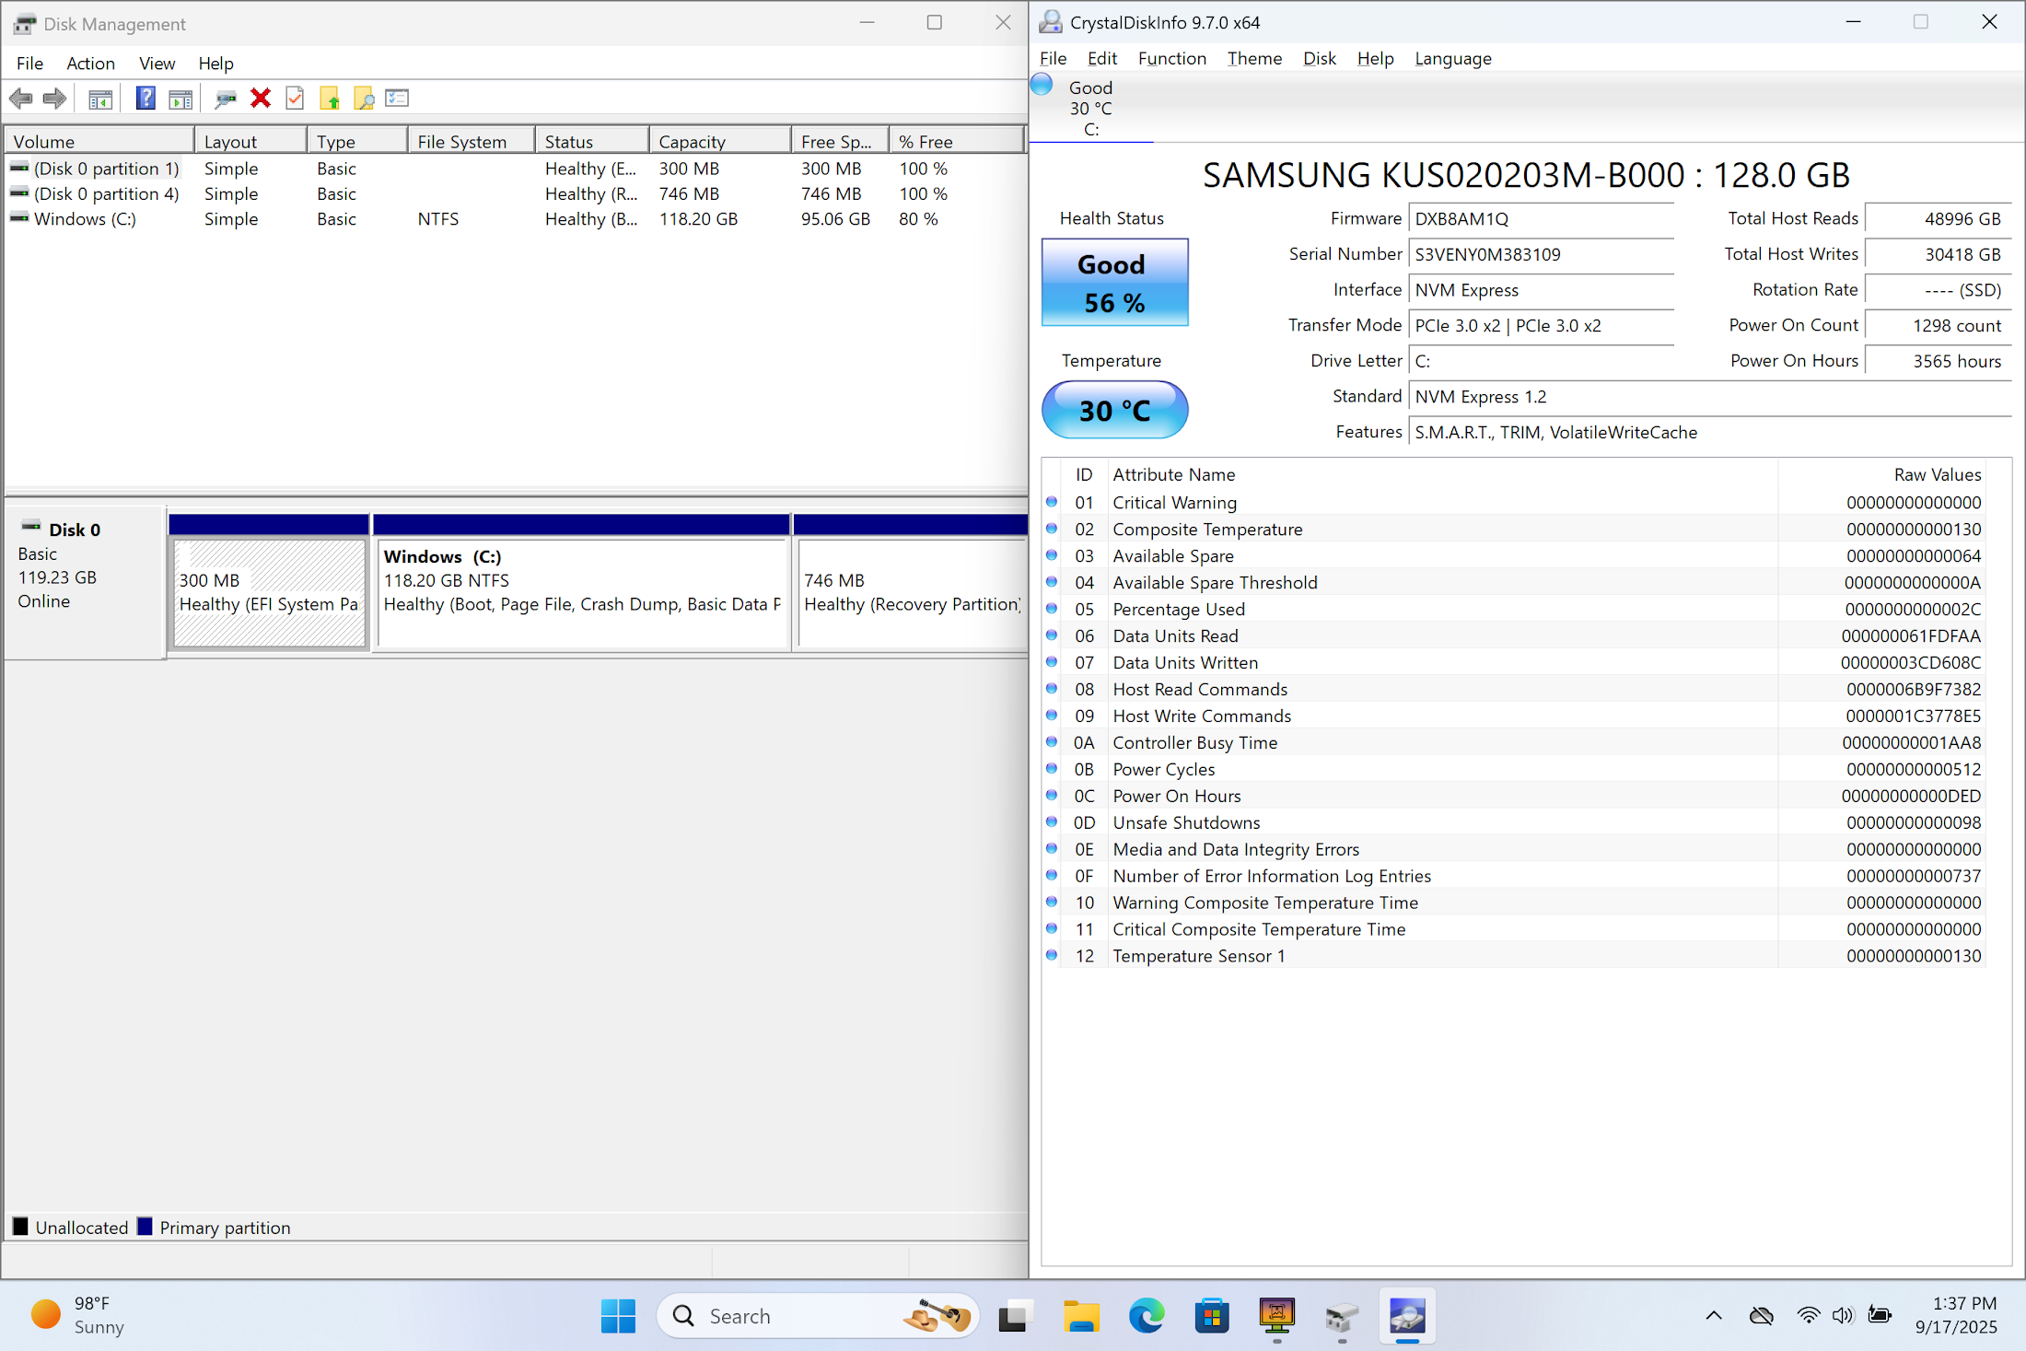Select the 300 MB EFI System partition block
The height and width of the screenshot is (1351, 2026).
pos(269,592)
